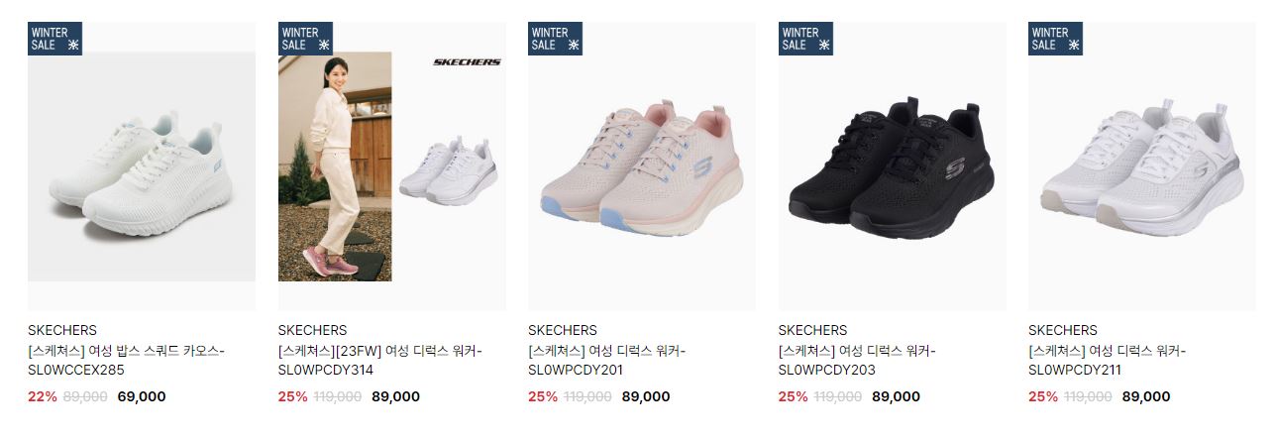Click the 69,000 sale price
The height and width of the screenshot is (438, 1276).
click(142, 396)
